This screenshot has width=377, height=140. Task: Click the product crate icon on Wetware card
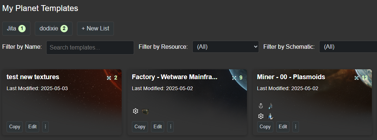pyautogui.click(x=145, y=111)
